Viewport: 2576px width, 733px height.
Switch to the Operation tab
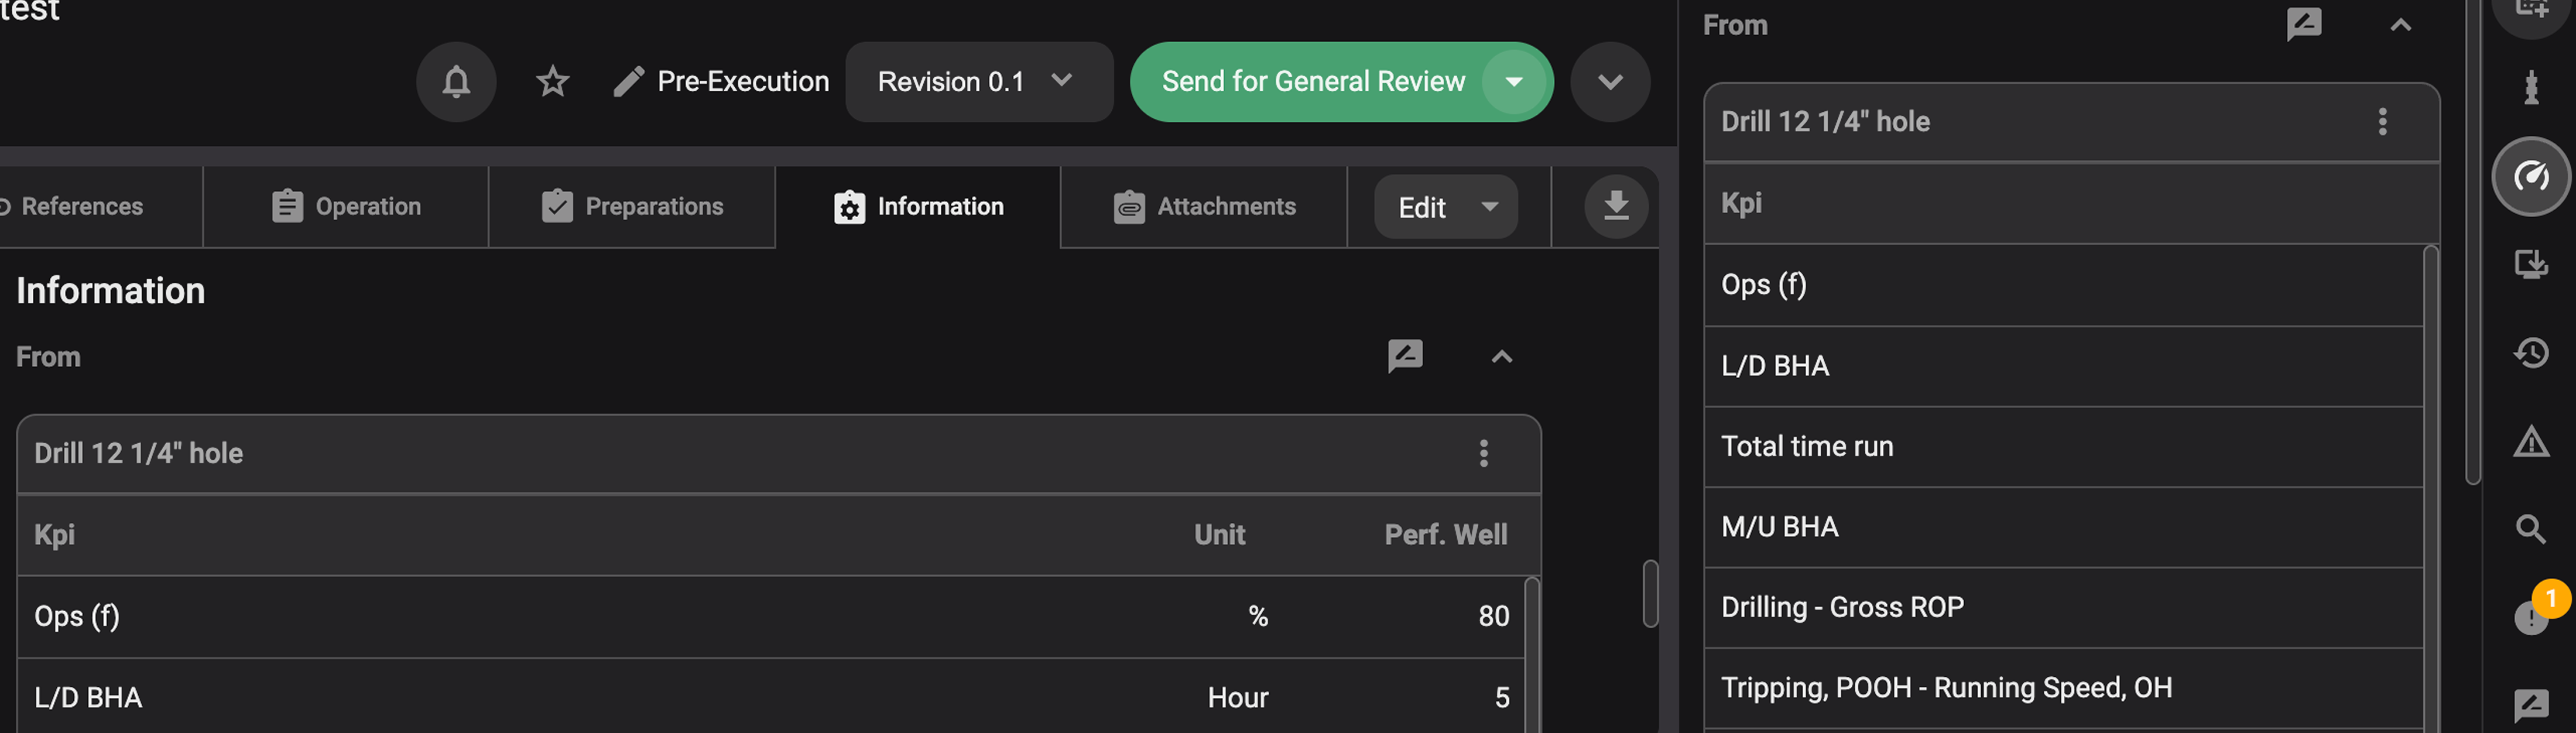pos(346,206)
